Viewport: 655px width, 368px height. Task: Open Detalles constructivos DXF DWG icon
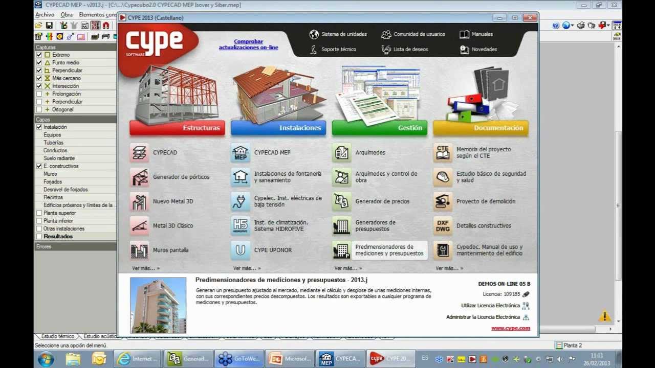click(x=443, y=226)
